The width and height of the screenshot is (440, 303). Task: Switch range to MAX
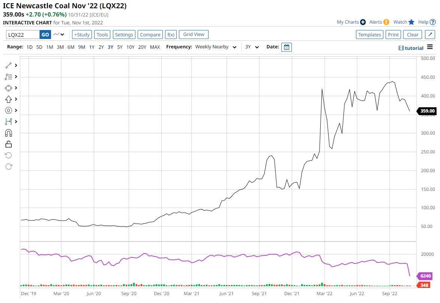point(155,47)
